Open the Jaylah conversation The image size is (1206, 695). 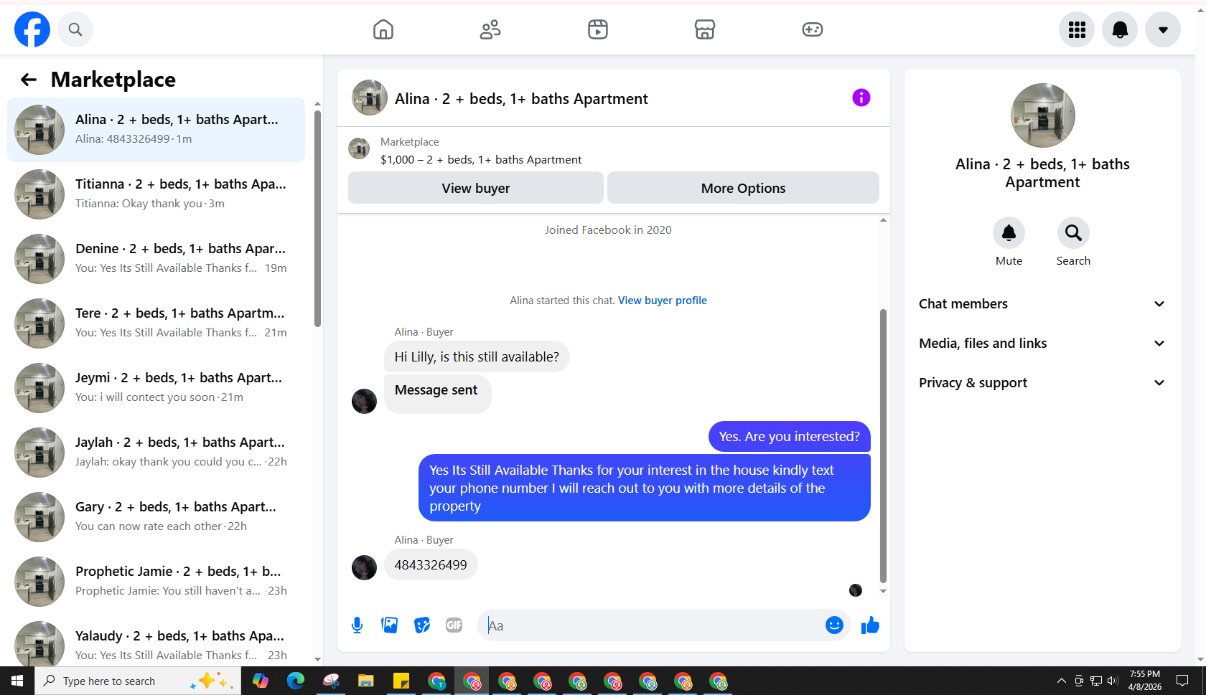point(156,453)
